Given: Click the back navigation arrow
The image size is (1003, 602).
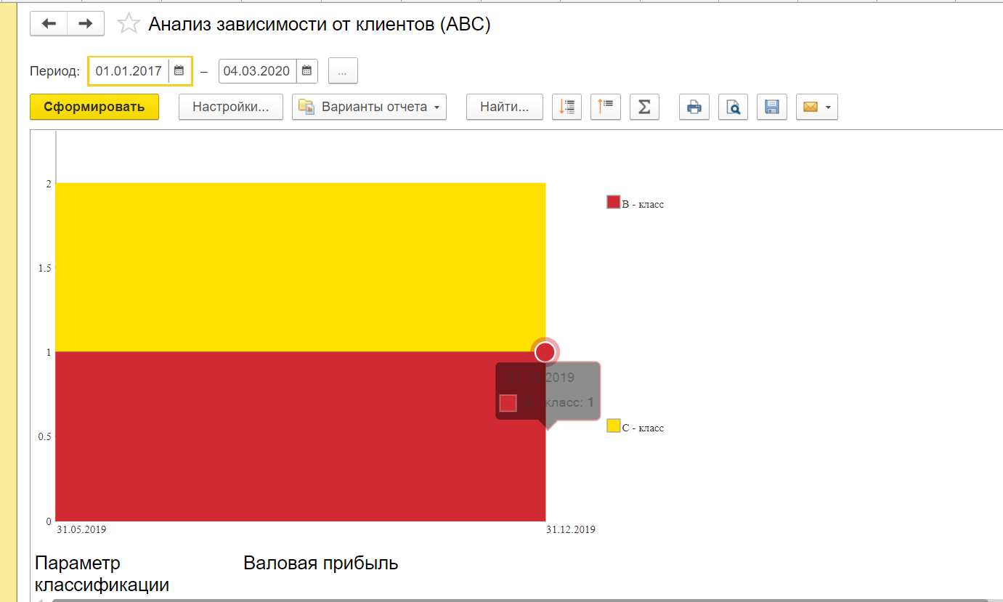Looking at the screenshot, I should click(x=49, y=24).
